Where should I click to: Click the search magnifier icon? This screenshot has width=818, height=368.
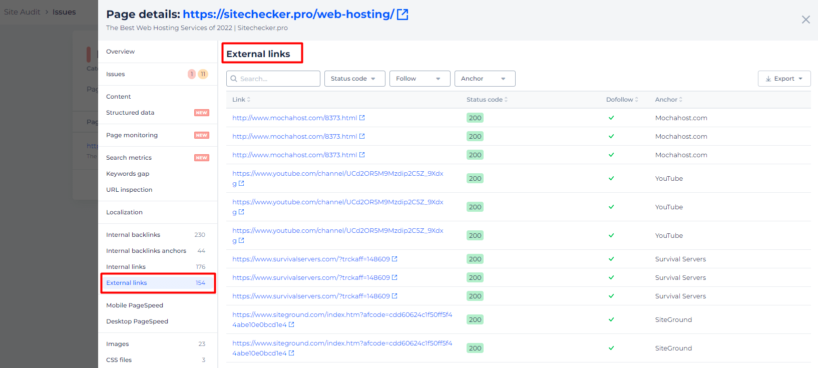pyautogui.click(x=234, y=79)
